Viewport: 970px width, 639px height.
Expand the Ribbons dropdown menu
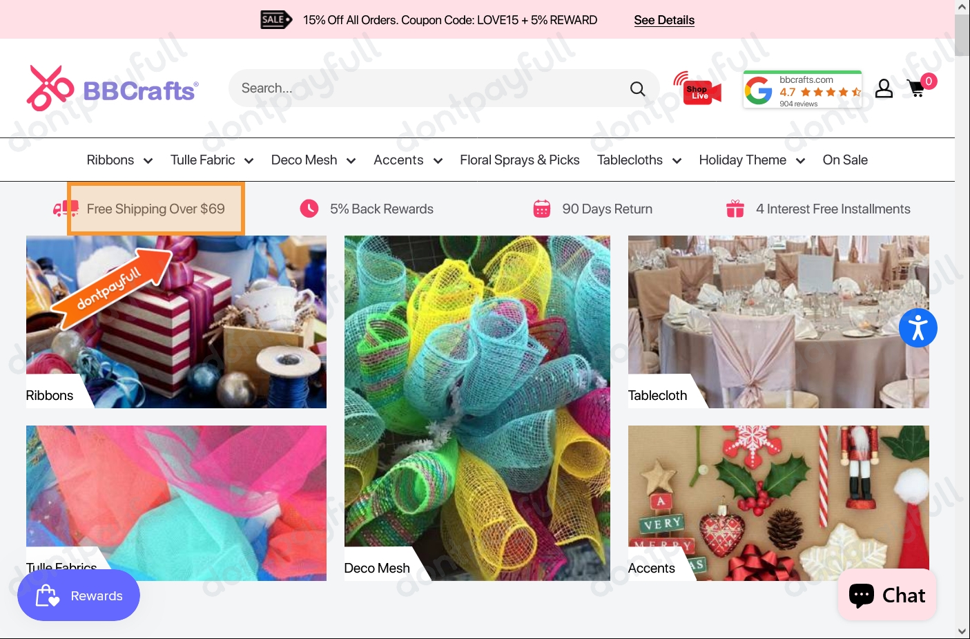point(119,160)
